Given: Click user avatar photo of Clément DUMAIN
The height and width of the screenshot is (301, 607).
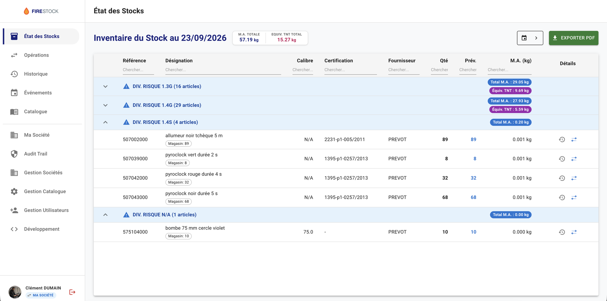Looking at the screenshot, I should tap(15, 292).
